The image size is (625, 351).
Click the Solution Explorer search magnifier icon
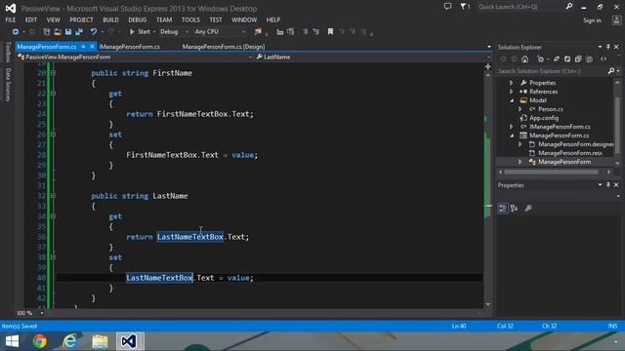coord(611,71)
